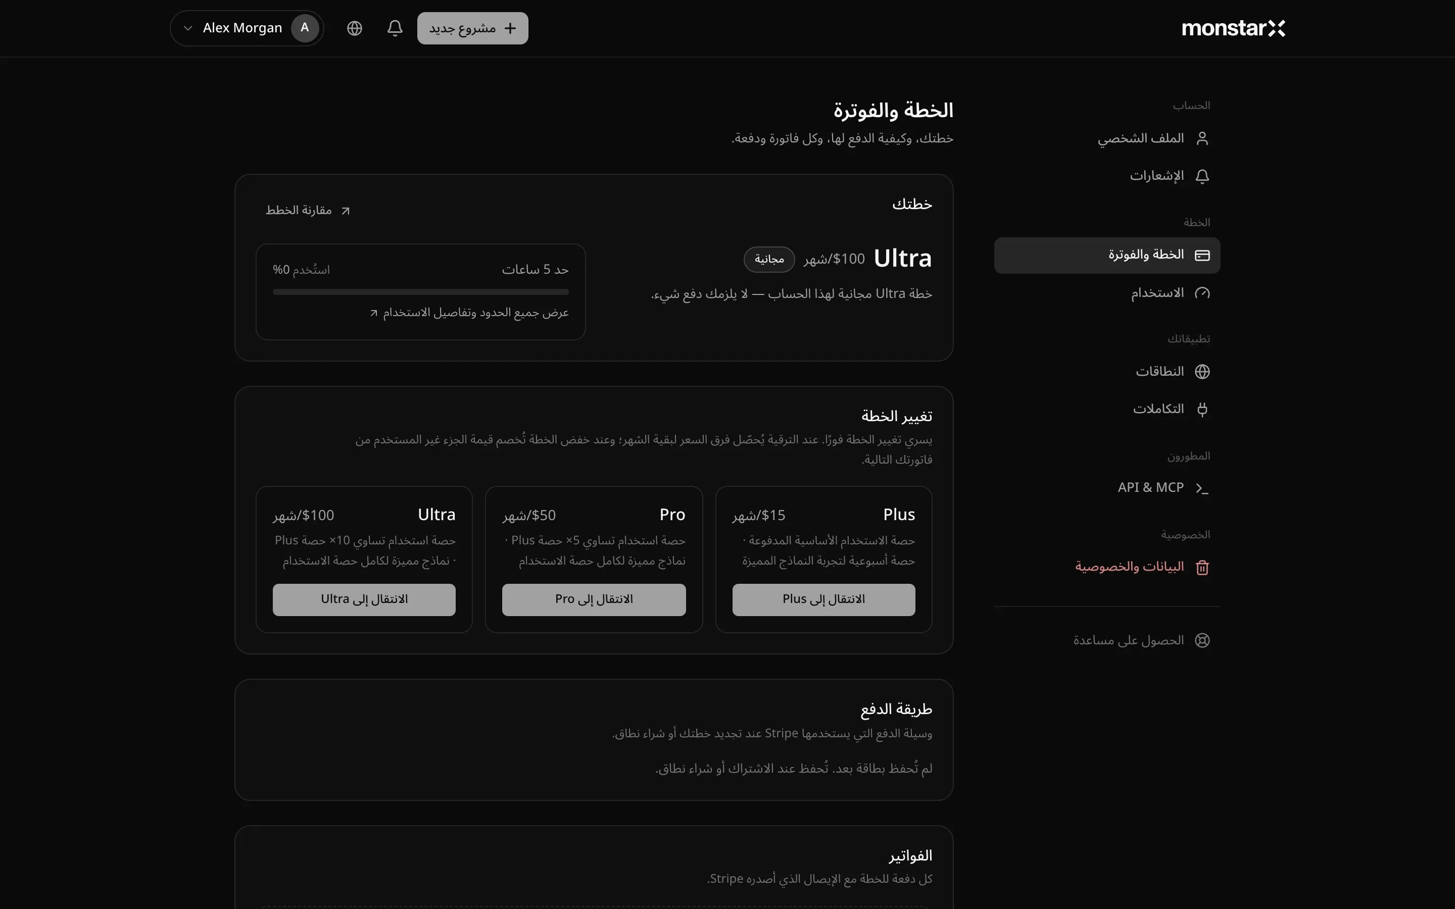Click the plus icon in مشروع جديد button

(510, 28)
